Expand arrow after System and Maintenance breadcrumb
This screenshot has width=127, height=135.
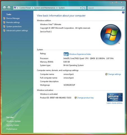coord(57,8)
